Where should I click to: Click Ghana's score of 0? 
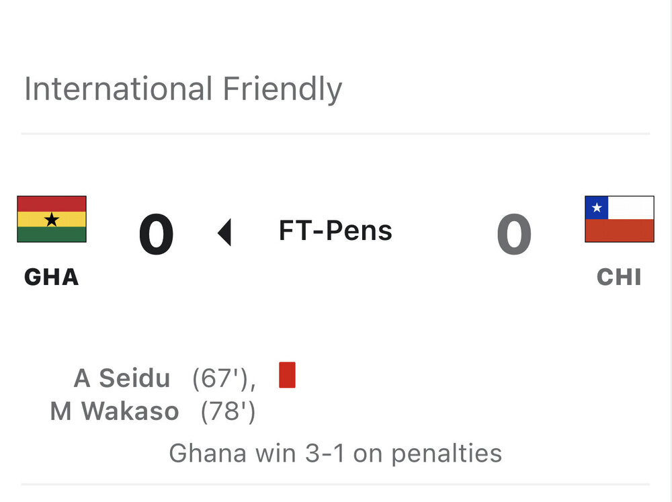click(x=157, y=235)
